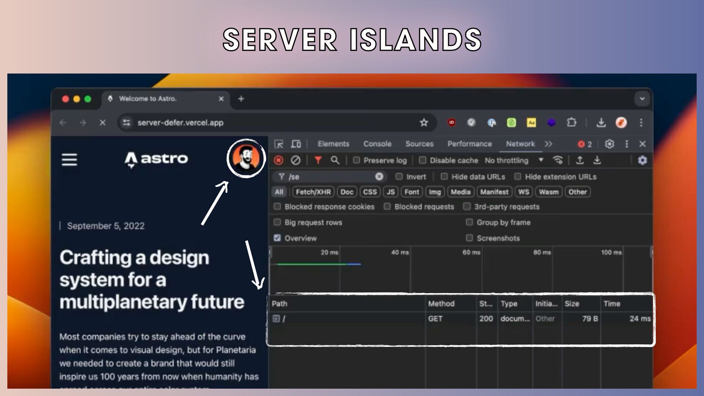
Task: Toggle the network filter funnel icon
Action: [x=318, y=160]
